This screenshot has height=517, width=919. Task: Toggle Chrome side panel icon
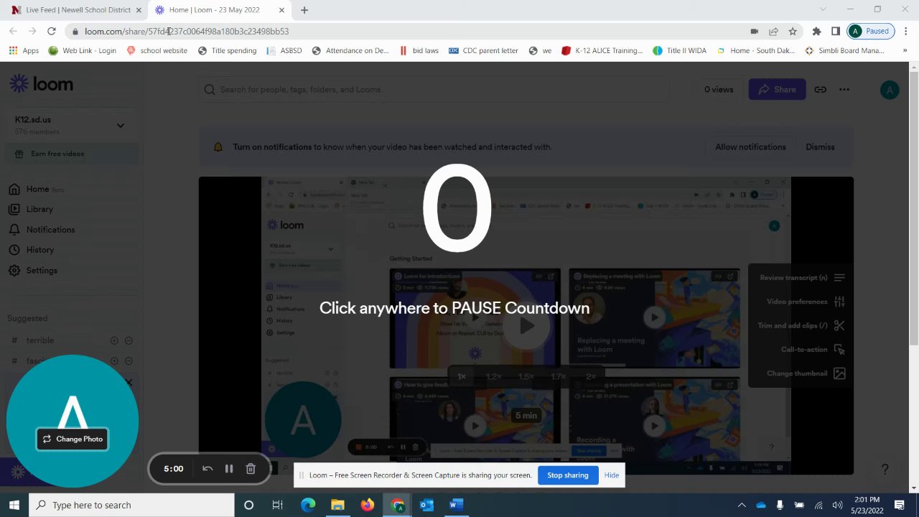click(836, 32)
